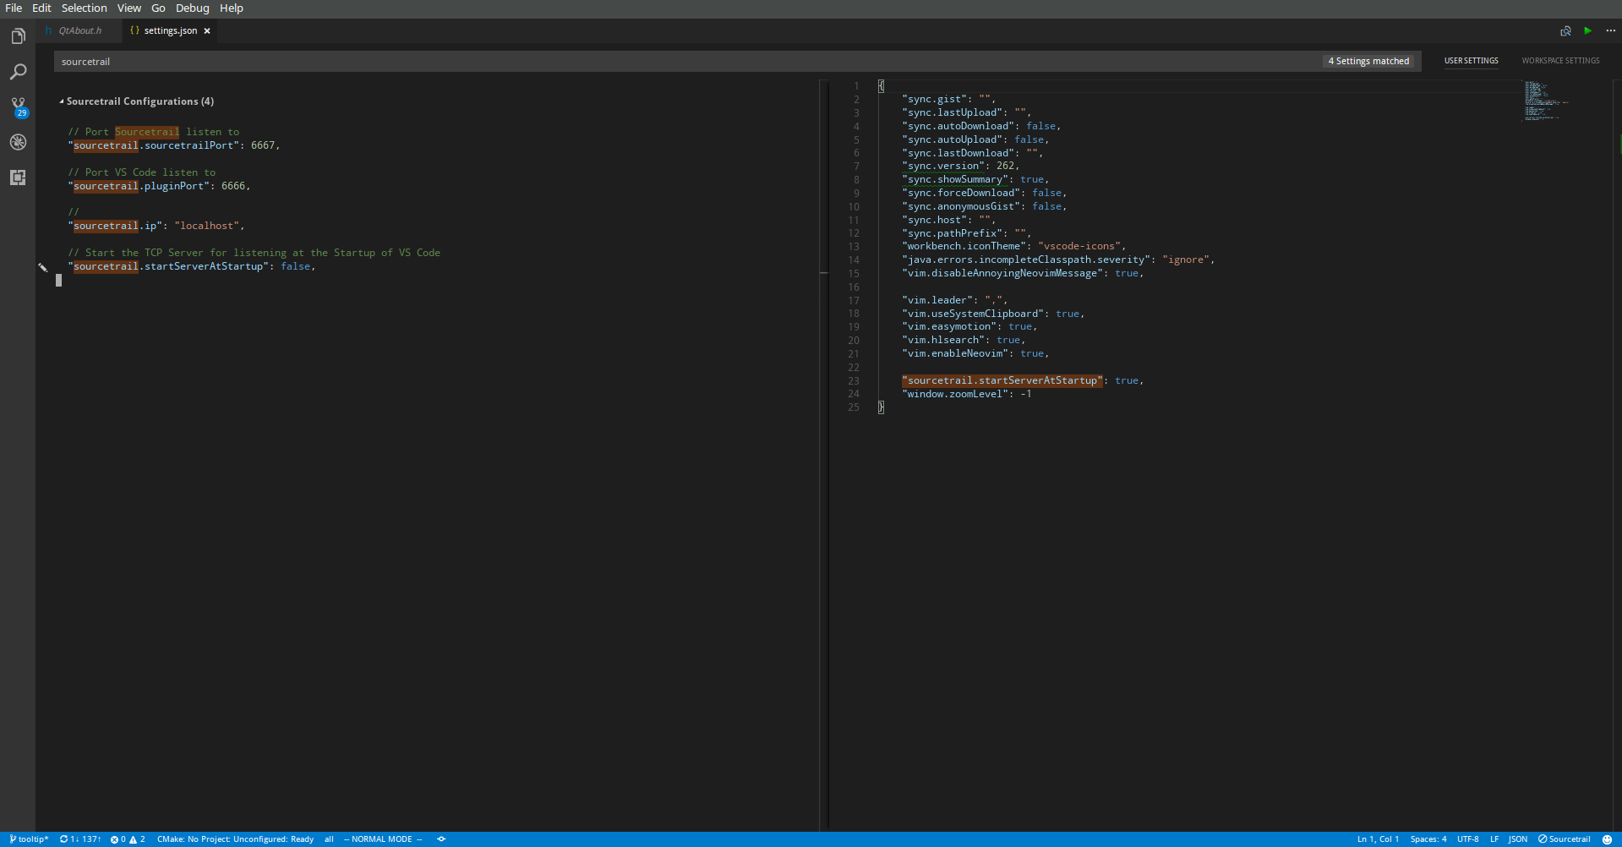Open the More Actions ellipsis menu

pos(1610,30)
